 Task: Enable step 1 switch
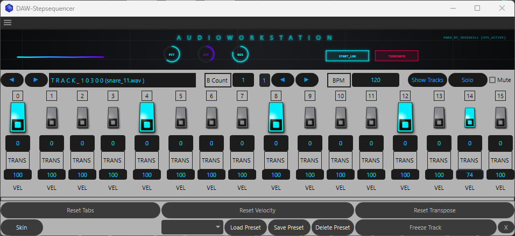click(x=52, y=117)
